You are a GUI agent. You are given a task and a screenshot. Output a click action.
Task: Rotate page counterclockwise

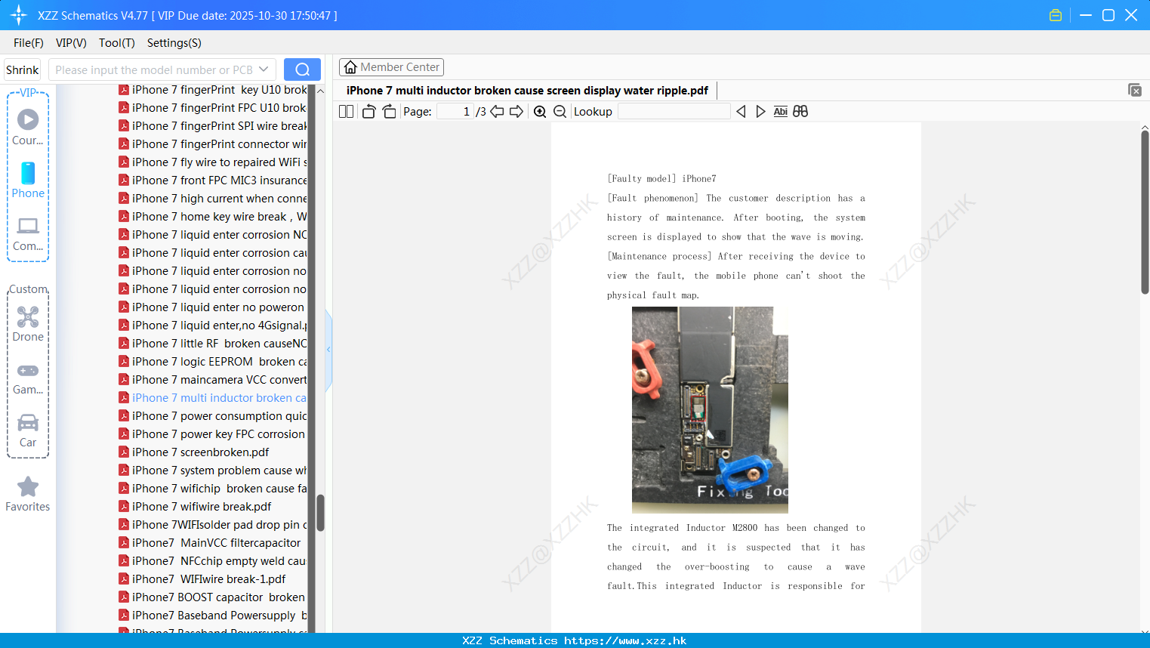click(368, 112)
